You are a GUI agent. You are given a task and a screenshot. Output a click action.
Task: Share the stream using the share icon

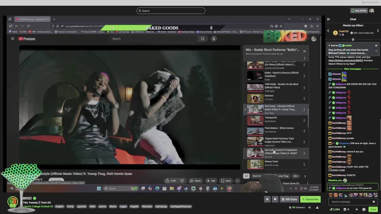pyautogui.click(x=309, y=207)
